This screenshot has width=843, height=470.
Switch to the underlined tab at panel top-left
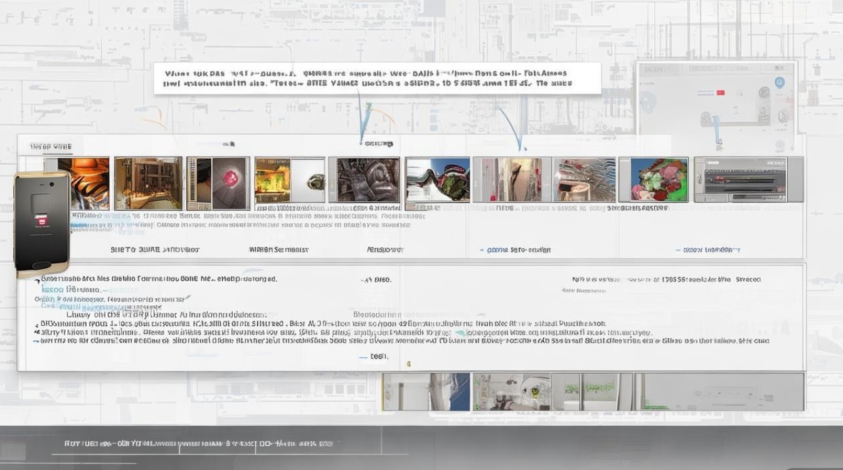coord(51,147)
